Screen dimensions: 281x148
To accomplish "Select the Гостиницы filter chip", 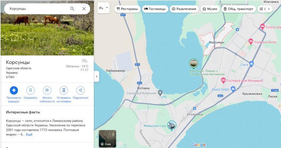I will (155, 9).
